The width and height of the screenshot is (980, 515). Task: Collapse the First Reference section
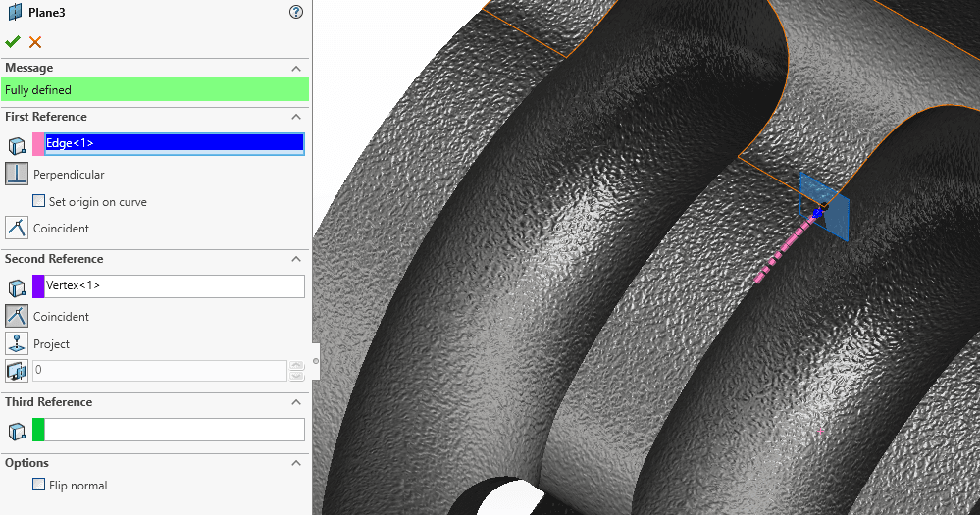click(x=296, y=117)
